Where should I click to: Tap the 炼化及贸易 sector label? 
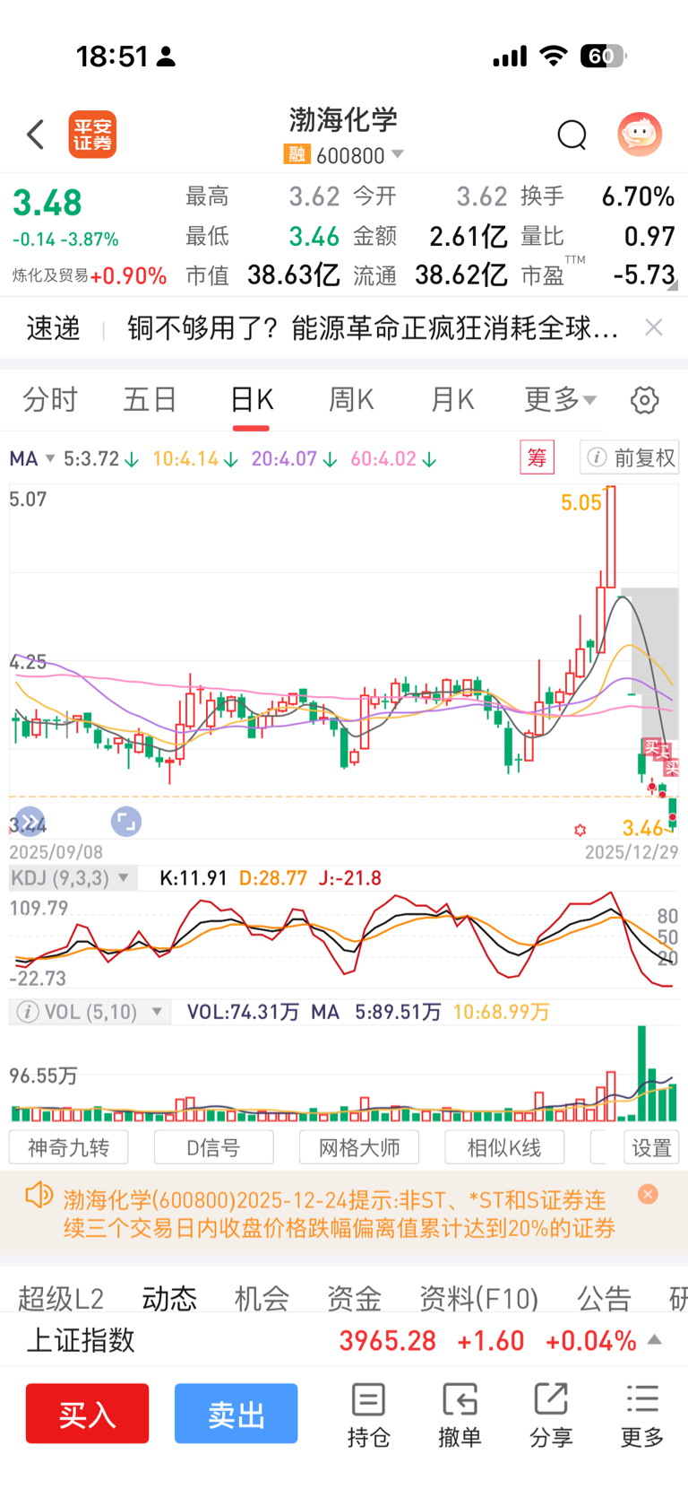tap(50, 275)
